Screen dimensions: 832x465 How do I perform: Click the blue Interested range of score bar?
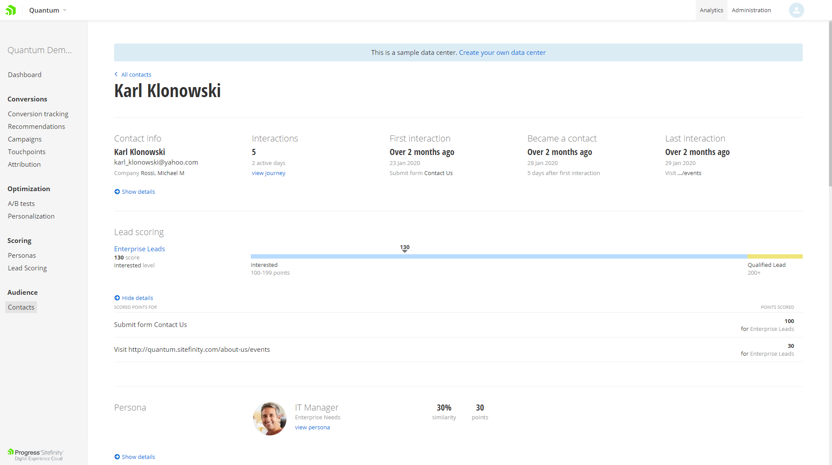tap(499, 256)
